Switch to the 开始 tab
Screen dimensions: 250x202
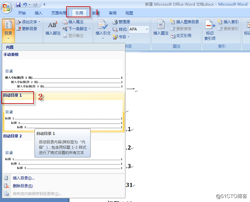click(22, 13)
